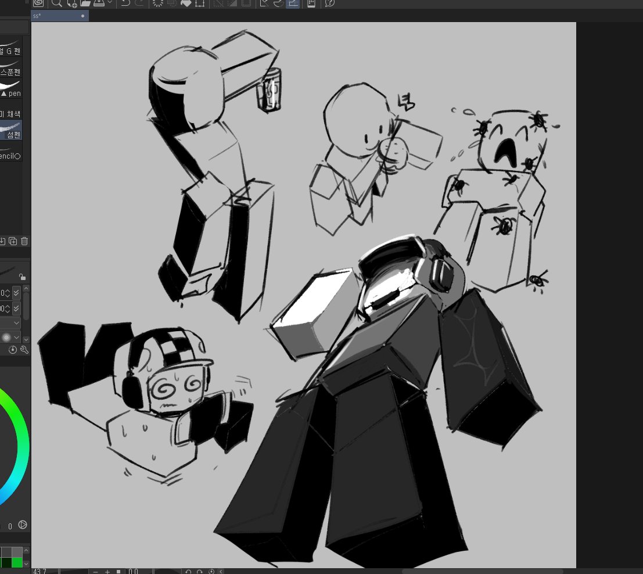Click the brush tip circle preview
The width and height of the screenshot is (643, 574).
[6, 338]
